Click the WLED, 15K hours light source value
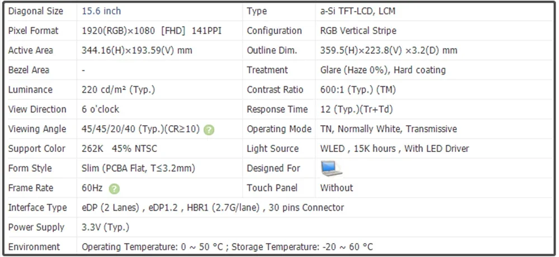The height and width of the screenshot is (257, 559). coord(395,149)
